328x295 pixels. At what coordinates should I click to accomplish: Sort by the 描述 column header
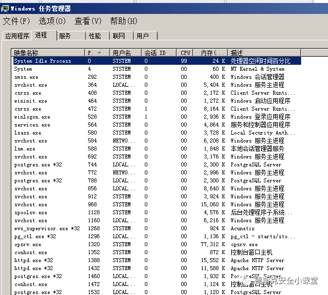[264, 53]
